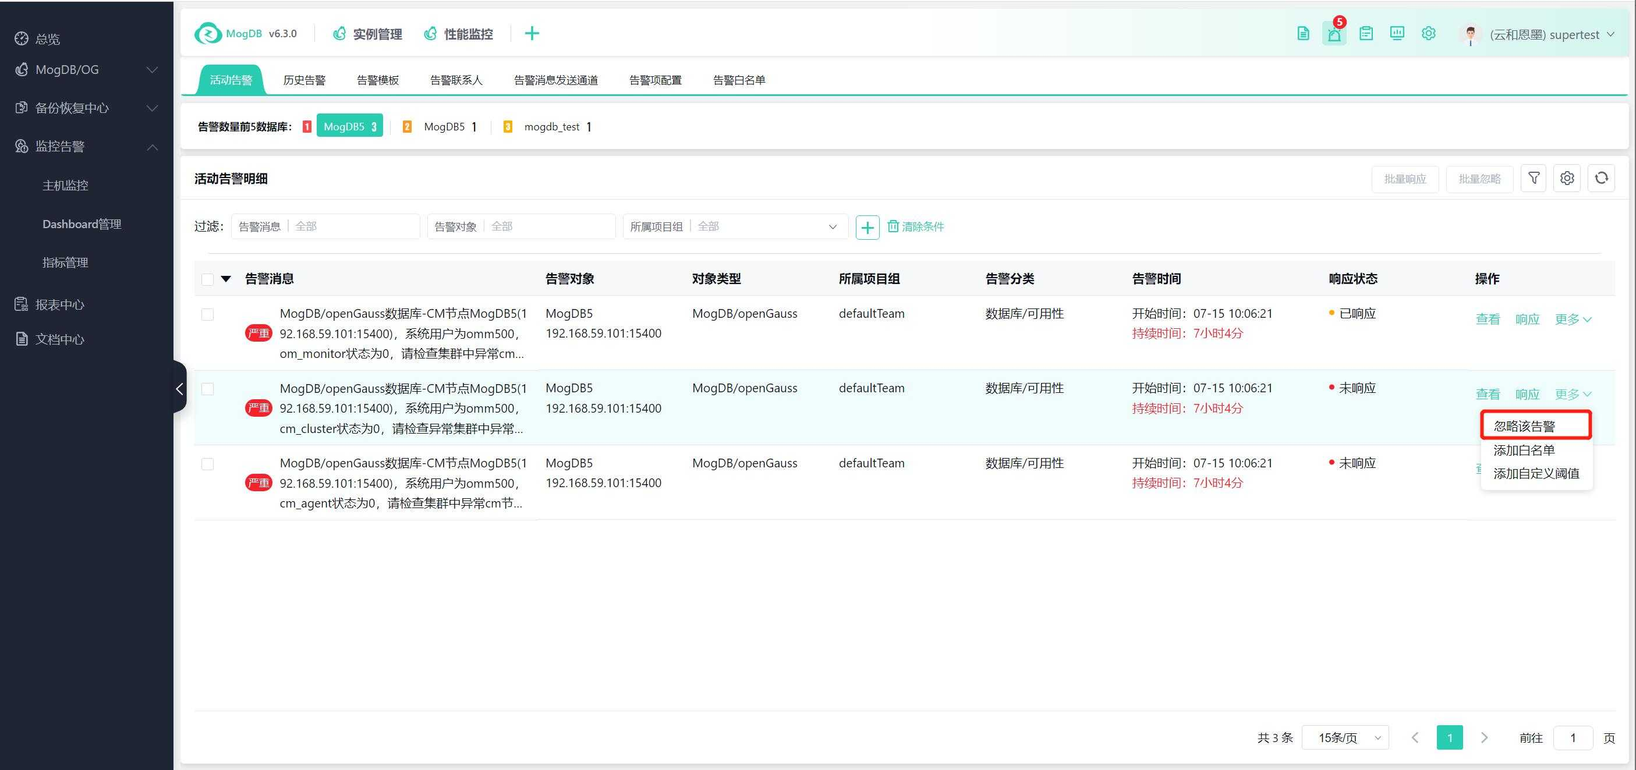Add a filter condition with plus button
This screenshot has height=770, width=1636.
click(x=867, y=226)
